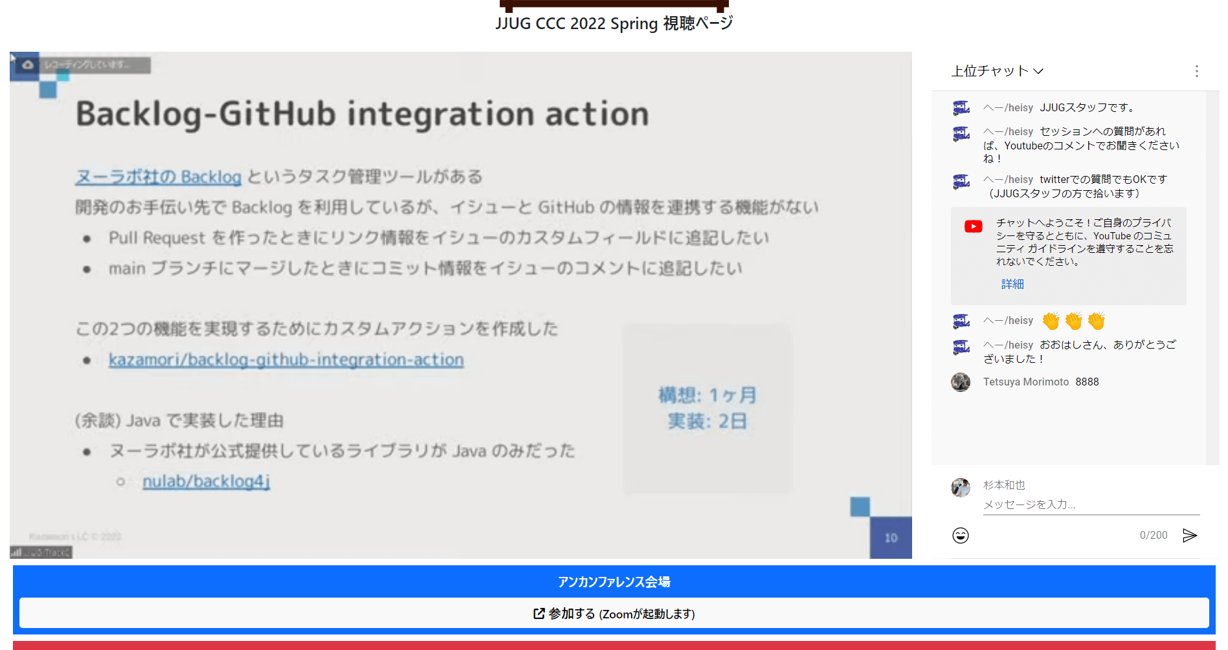The image size is (1228, 650).
Task: Click heisy avatar beside 'JJUGスタッフです。' message
Action: click(x=961, y=108)
